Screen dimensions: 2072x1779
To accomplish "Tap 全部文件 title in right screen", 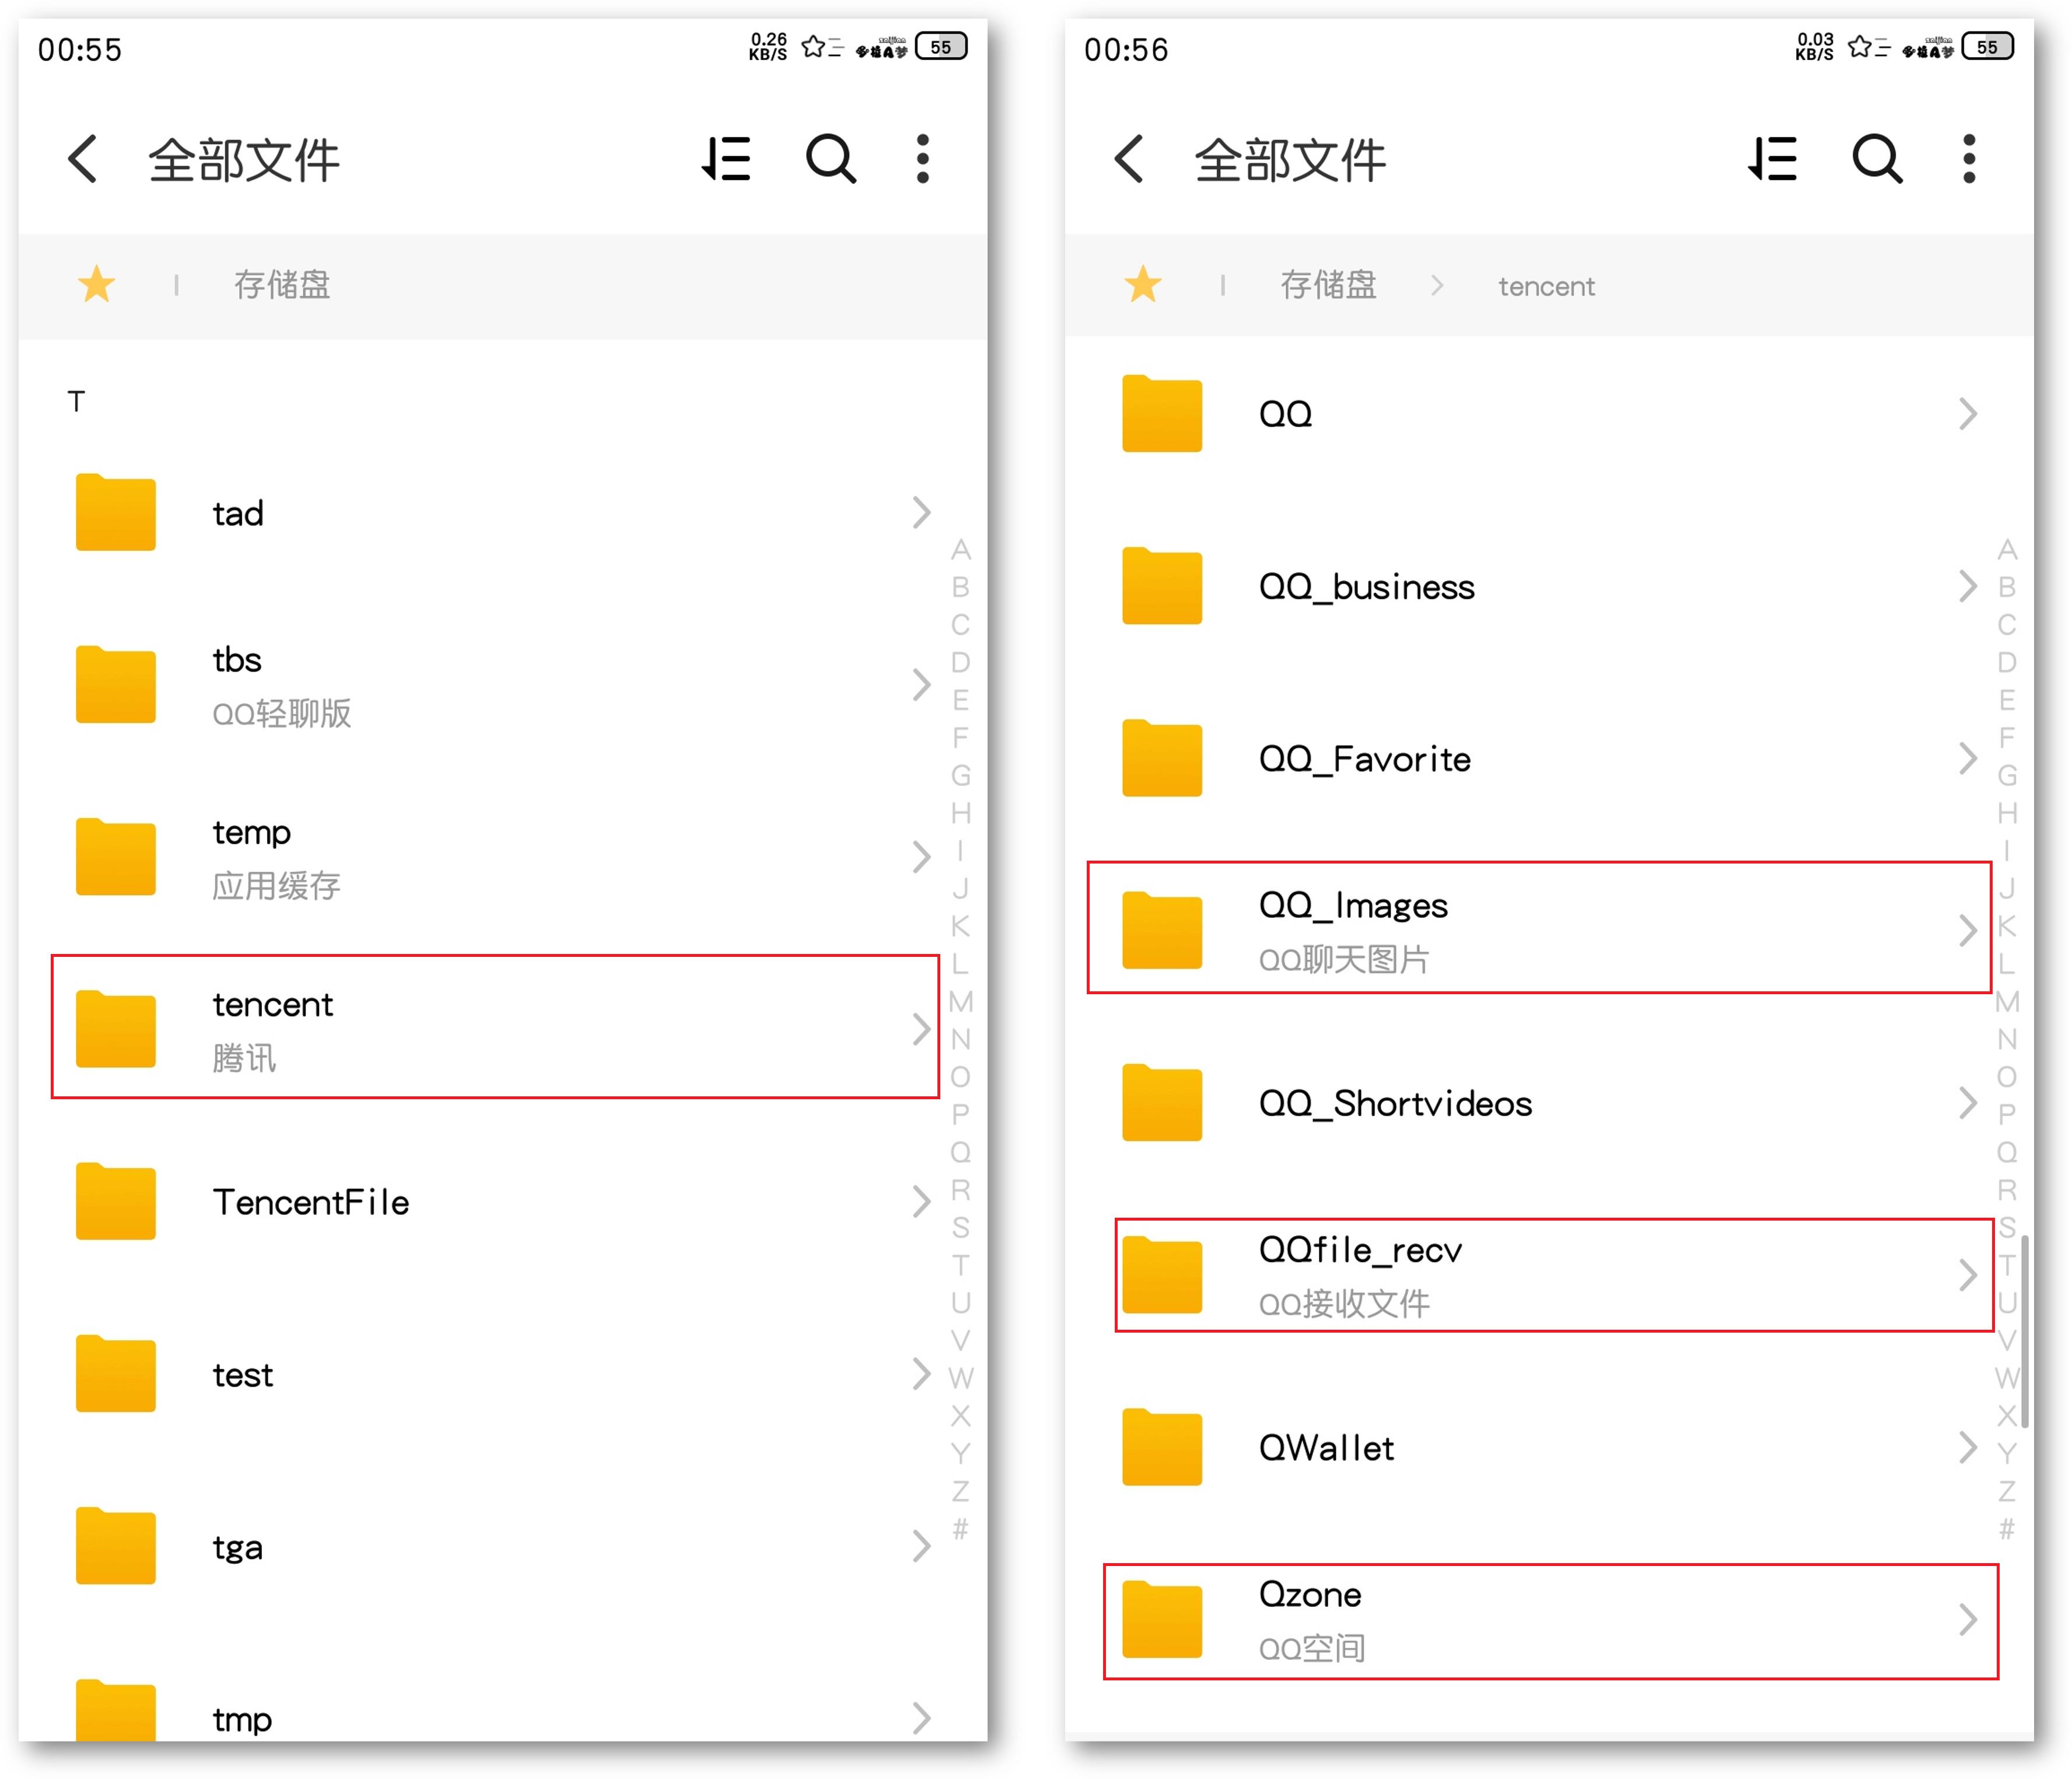I will pyautogui.click(x=1290, y=160).
